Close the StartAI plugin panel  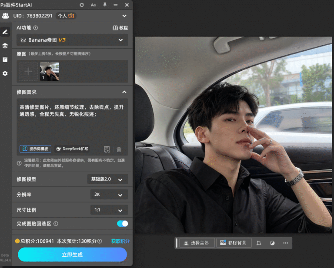pos(127,5)
